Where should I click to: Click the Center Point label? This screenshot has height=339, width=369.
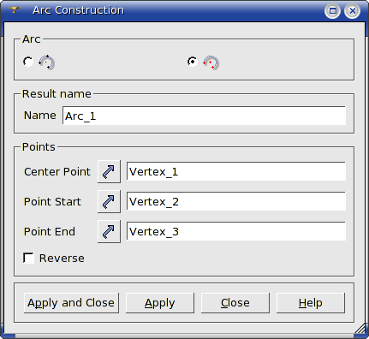[57, 172]
